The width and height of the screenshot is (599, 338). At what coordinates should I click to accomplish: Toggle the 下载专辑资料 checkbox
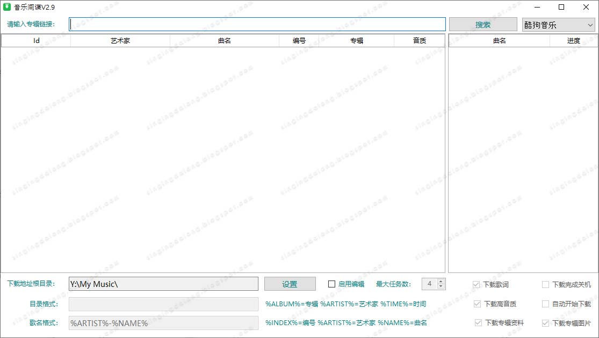click(478, 323)
